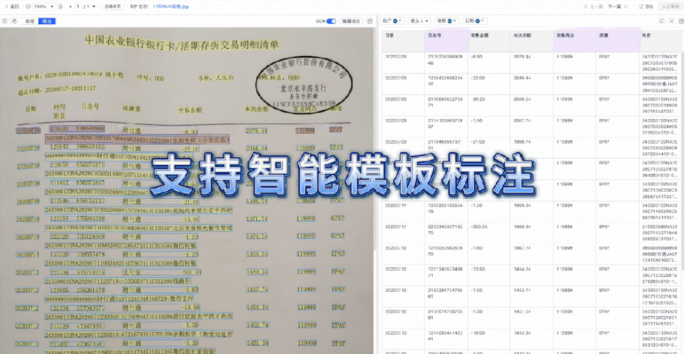Click the zoom out minus icon

(x=28, y=6)
